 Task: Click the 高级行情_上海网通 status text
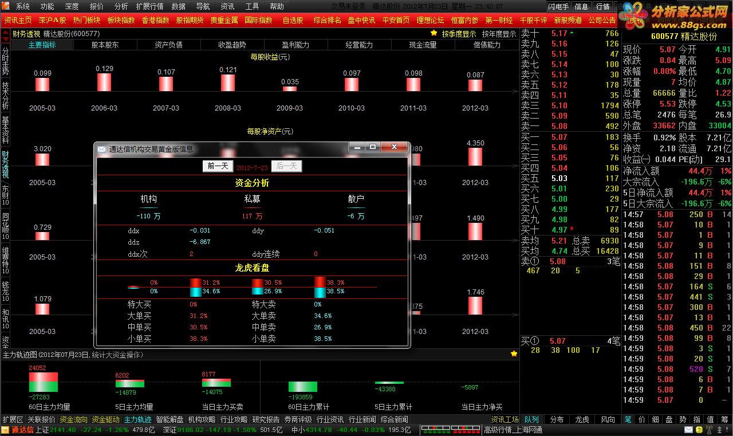[513, 430]
